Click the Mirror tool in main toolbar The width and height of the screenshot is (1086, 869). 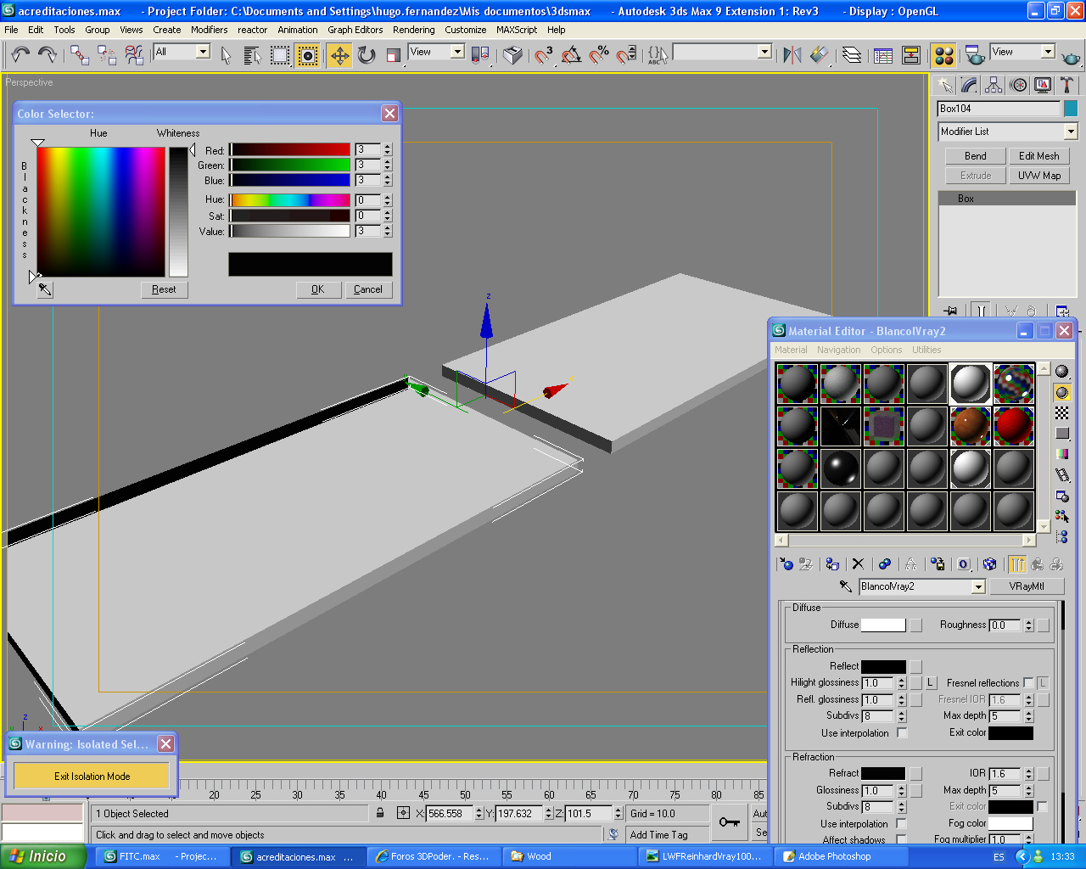pos(792,55)
